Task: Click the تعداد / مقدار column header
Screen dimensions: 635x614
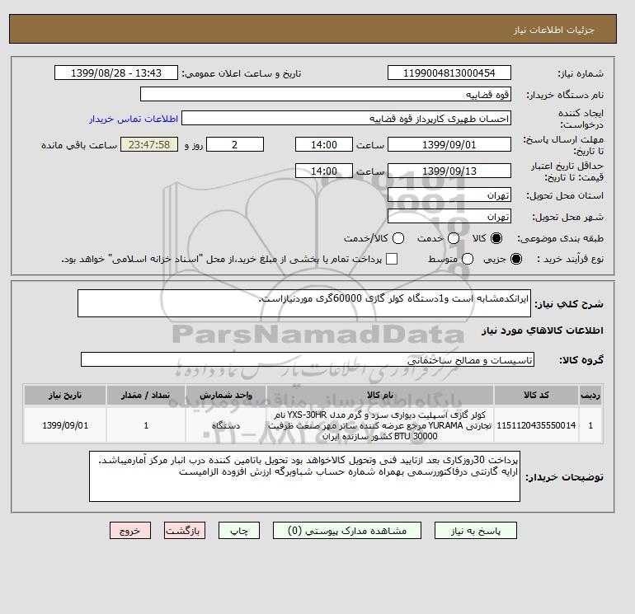Action: point(146,395)
